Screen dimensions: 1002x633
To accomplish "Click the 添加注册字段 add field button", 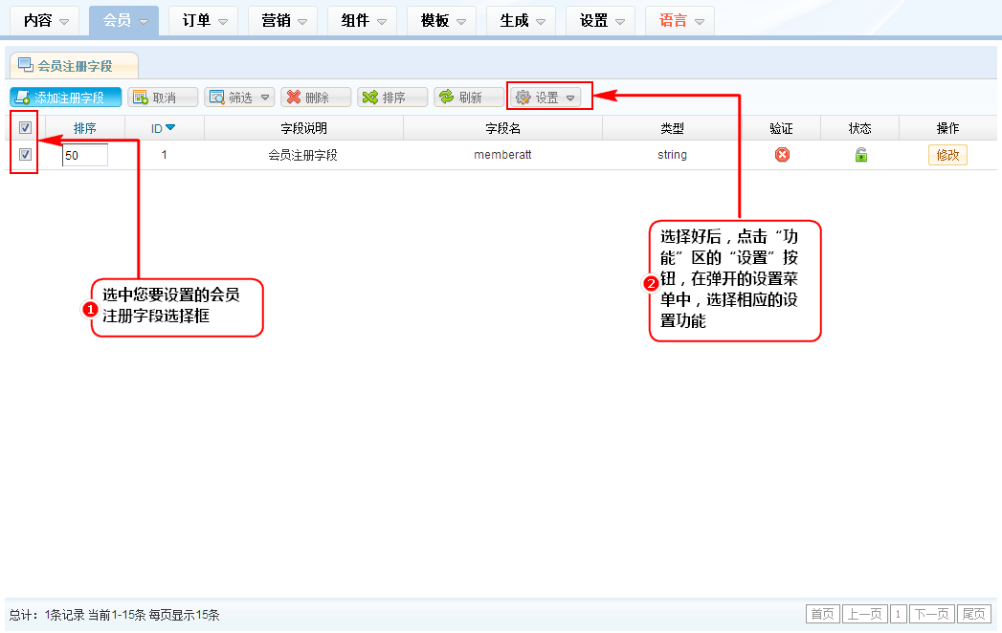I will [65, 98].
